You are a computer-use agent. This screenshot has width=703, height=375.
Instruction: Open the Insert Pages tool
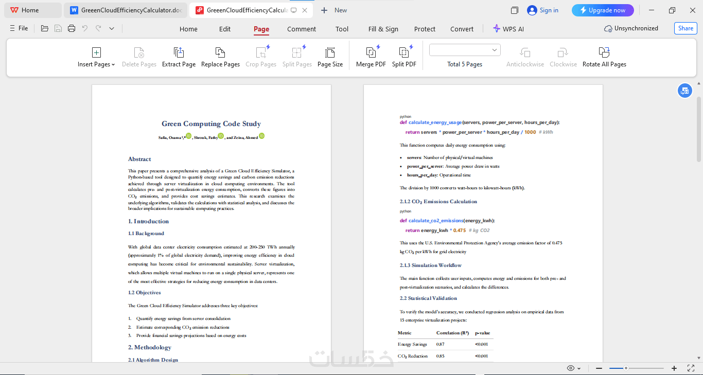[96, 57]
